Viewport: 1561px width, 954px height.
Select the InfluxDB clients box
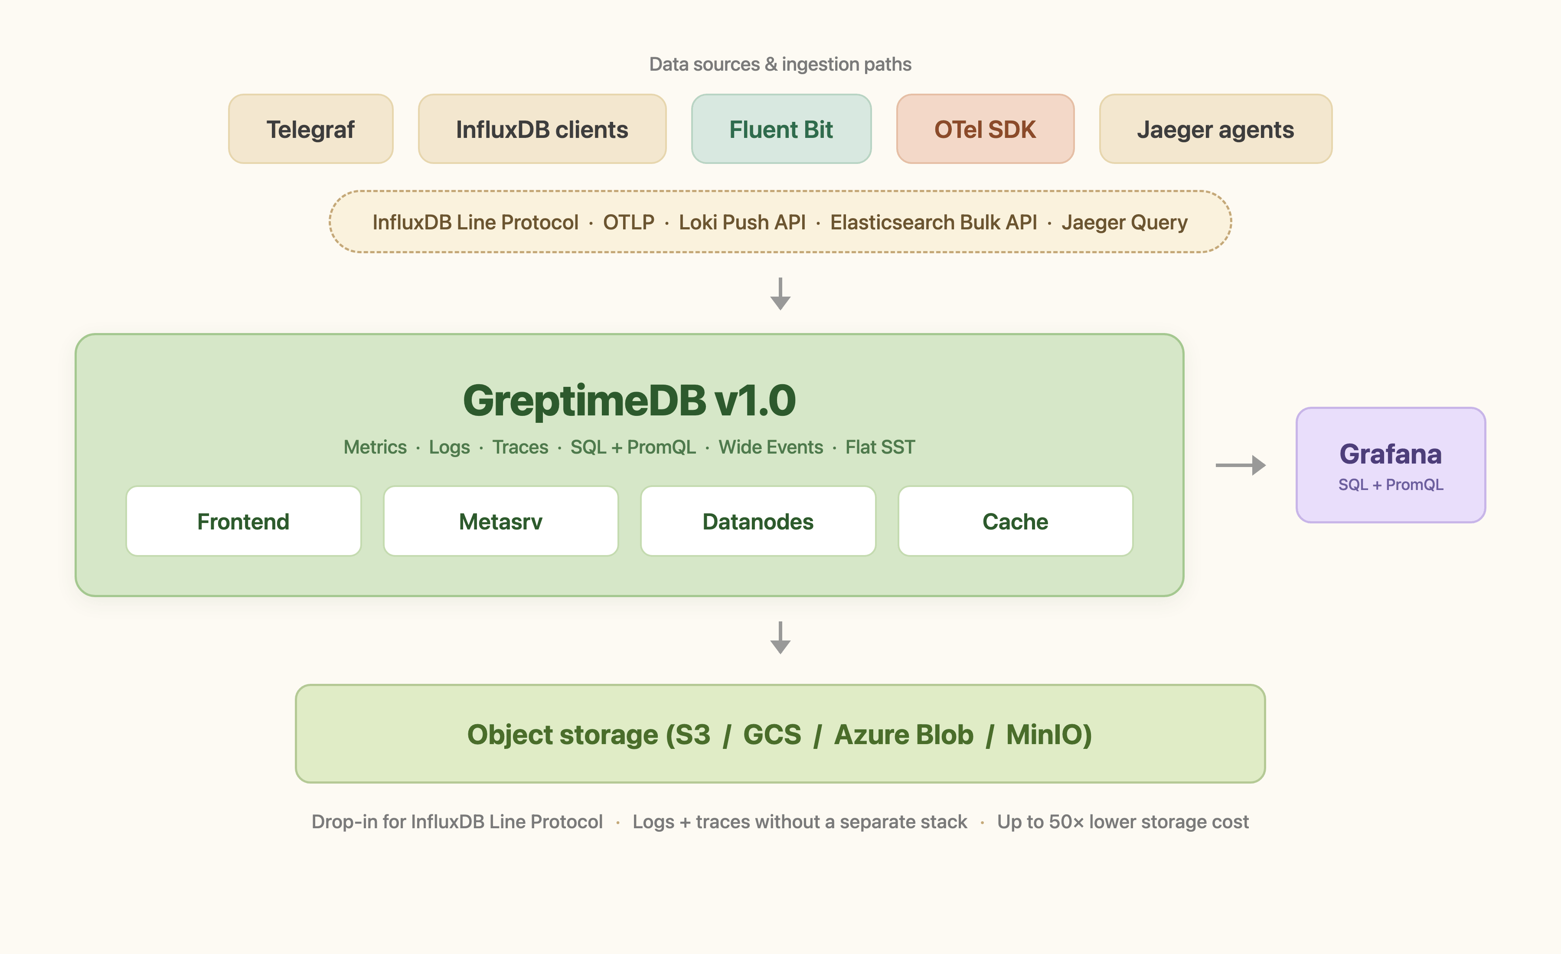pos(542,129)
